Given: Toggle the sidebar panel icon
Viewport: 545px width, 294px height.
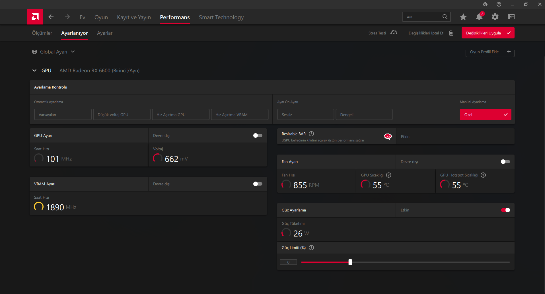Looking at the screenshot, I should (x=511, y=17).
